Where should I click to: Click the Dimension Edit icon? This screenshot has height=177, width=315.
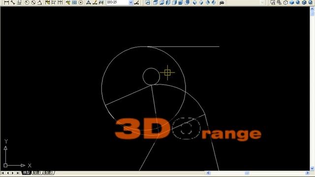(x=89, y=2)
